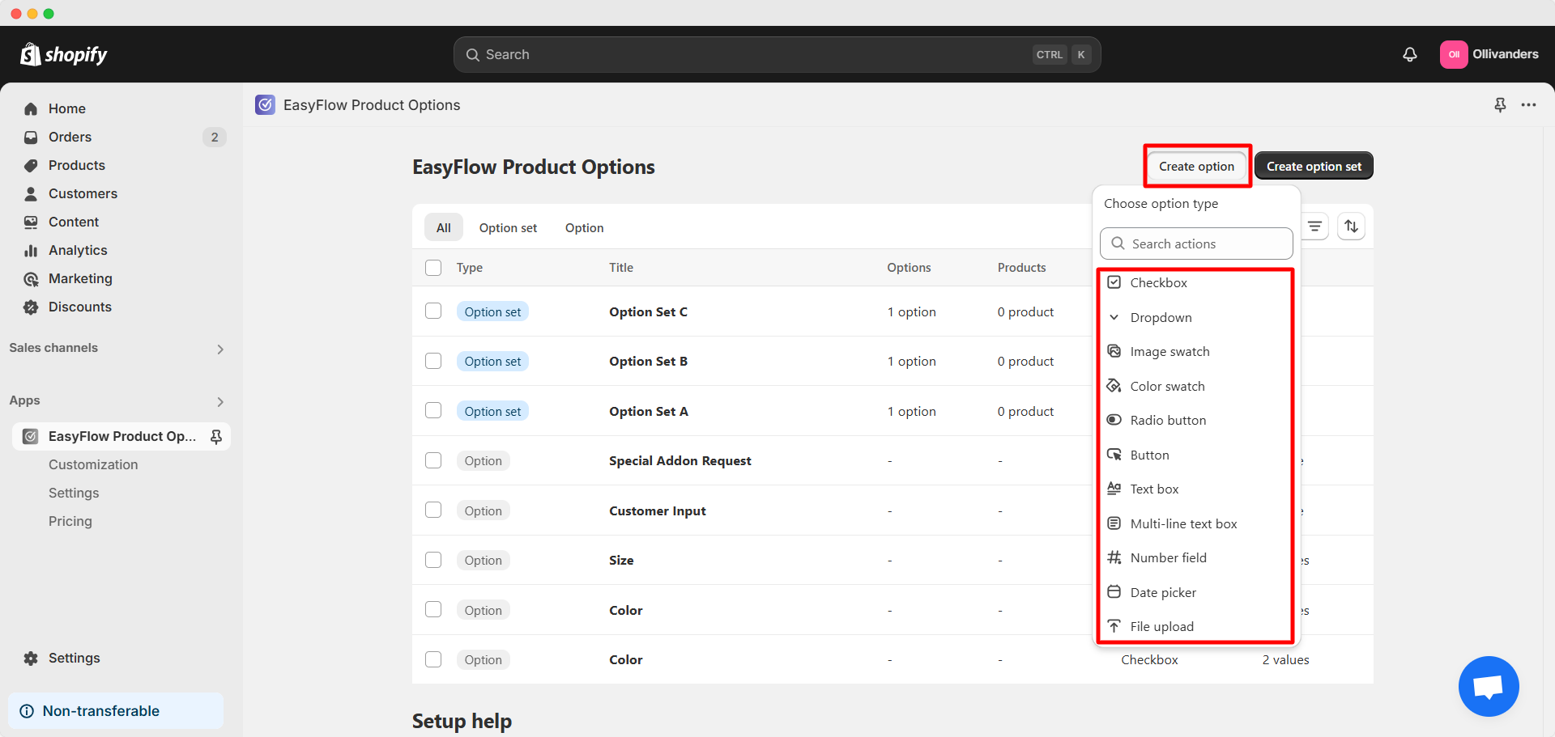Toggle the select-all checkbox in table header
1555x737 pixels.
pyautogui.click(x=433, y=268)
